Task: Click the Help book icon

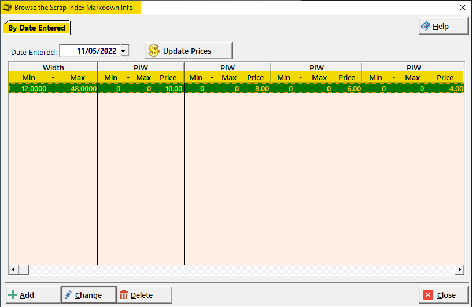Action: (426, 27)
